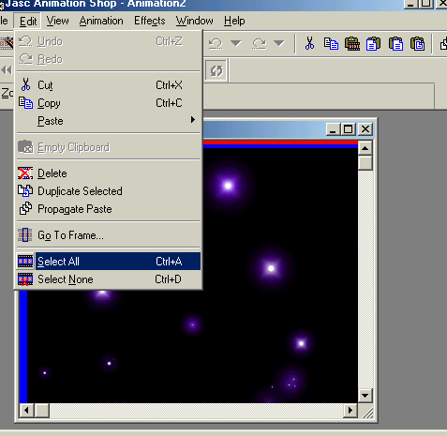Screen dimensions: 447x436
Task: Choose Select None menu entry
Action: (109, 279)
